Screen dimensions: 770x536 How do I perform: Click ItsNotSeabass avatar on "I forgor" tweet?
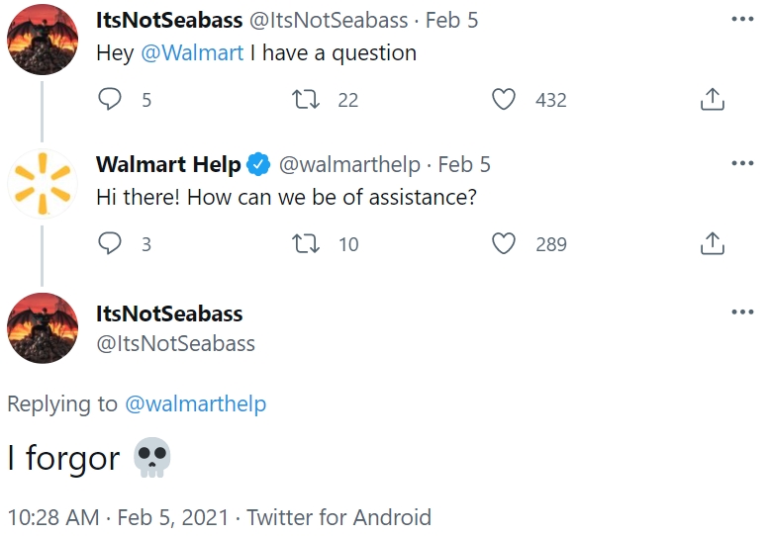[x=43, y=328]
